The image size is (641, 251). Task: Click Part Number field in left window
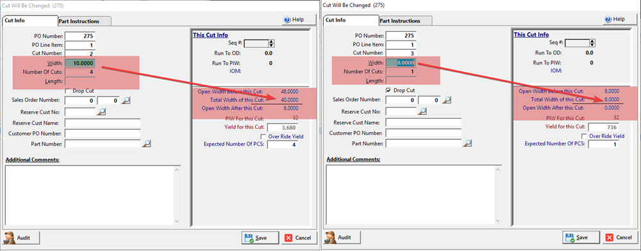pos(103,144)
